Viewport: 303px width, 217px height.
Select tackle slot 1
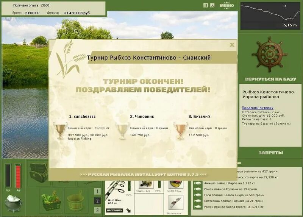[x=97, y=191]
